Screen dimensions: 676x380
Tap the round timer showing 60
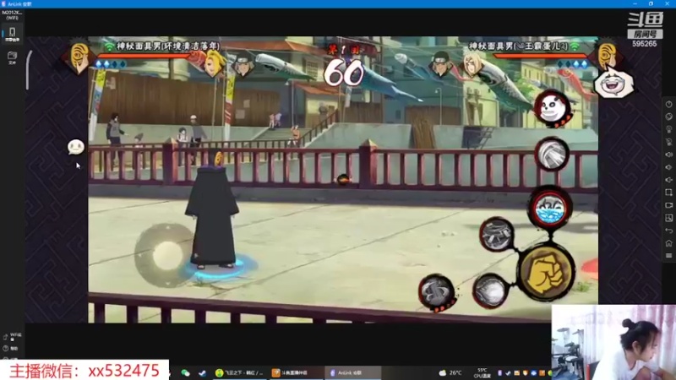pos(344,73)
